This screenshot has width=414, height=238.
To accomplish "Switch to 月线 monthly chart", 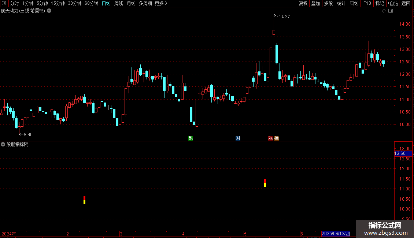I will coord(131,3).
